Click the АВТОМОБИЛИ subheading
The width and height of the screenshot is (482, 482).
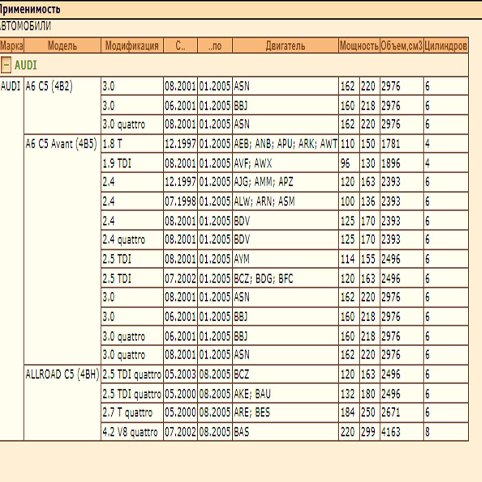coord(25,26)
